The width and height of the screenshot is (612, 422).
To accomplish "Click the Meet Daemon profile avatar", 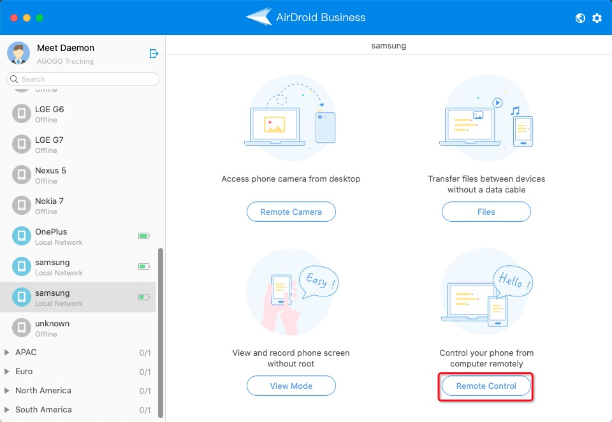I will (18, 53).
